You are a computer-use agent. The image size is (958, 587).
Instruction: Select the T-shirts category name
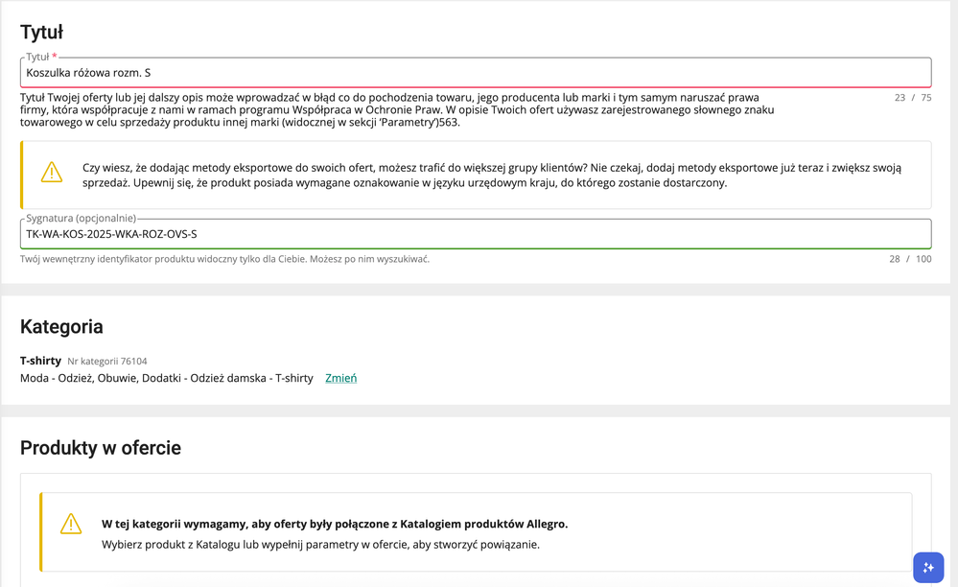click(x=40, y=361)
